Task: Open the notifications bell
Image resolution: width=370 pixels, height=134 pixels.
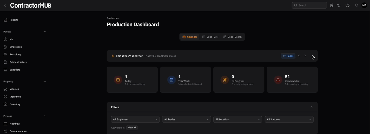Action: pos(356,5)
